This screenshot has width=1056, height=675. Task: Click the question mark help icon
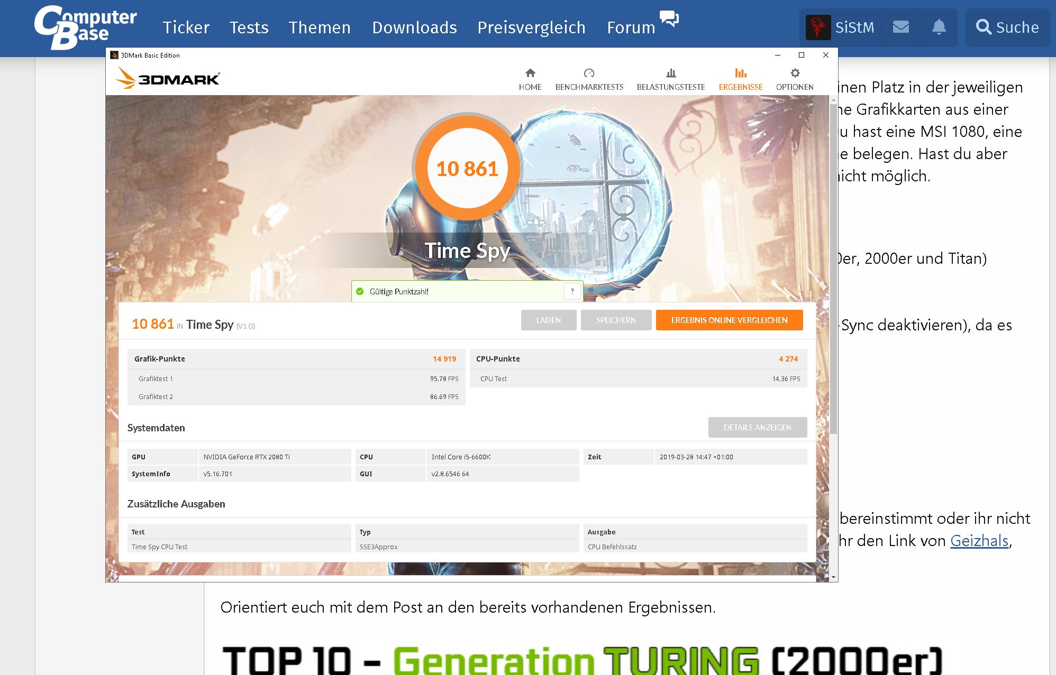[x=572, y=291]
